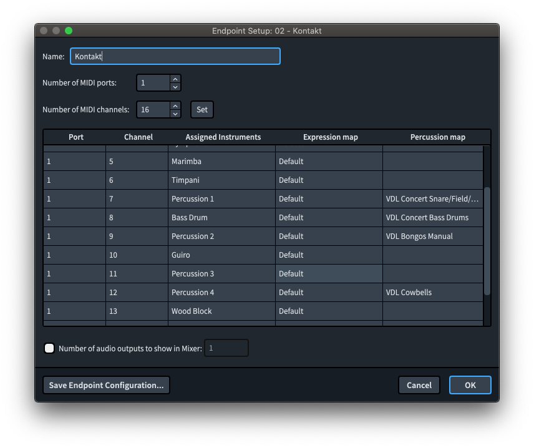Viewport: 534px width, 448px height.
Task: Click the Port column header
Action: [76, 137]
